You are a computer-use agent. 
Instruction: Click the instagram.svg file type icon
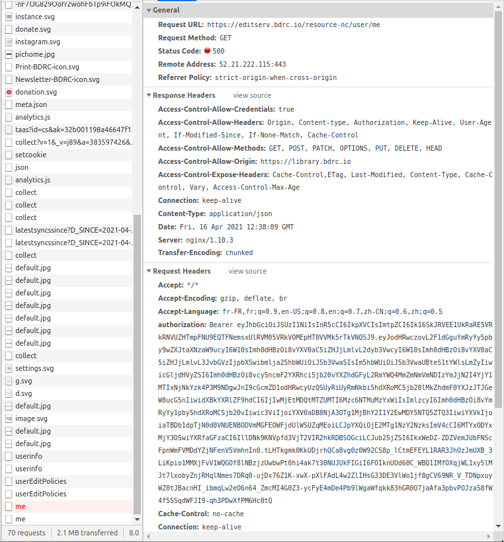[x=9, y=42]
